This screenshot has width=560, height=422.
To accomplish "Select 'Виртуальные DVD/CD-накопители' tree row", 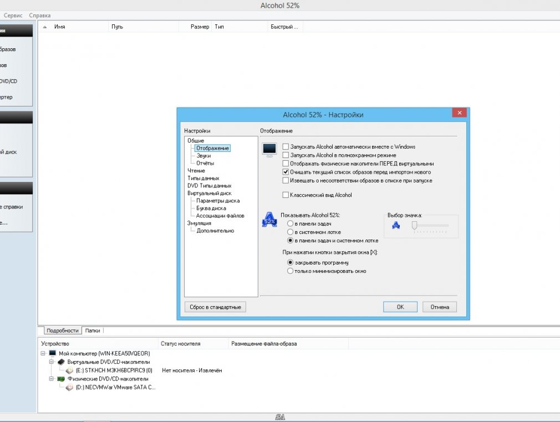I will click(109, 362).
